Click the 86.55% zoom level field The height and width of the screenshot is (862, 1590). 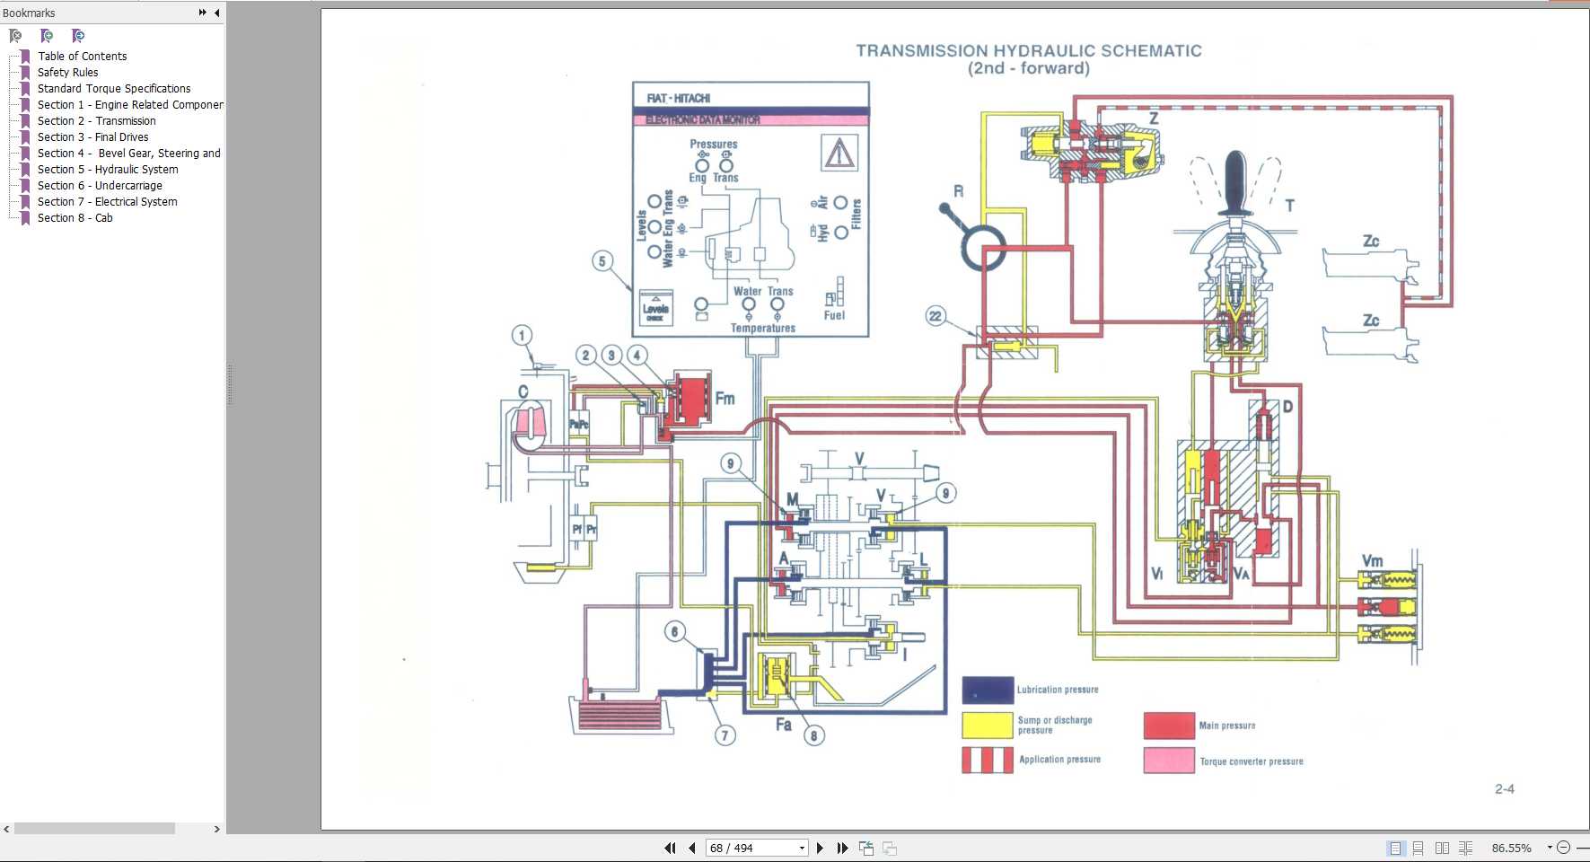coord(1512,848)
